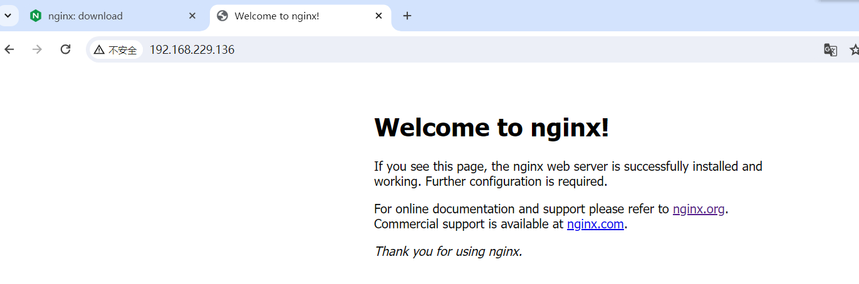
Task: Reload the current page
Action: click(65, 49)
